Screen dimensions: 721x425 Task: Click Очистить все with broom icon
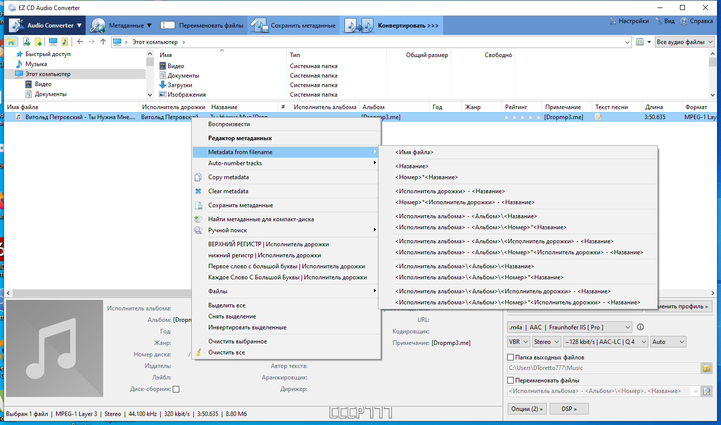(x=286, y=352)
